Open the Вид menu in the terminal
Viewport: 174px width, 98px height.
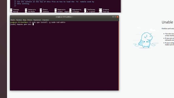24,20
